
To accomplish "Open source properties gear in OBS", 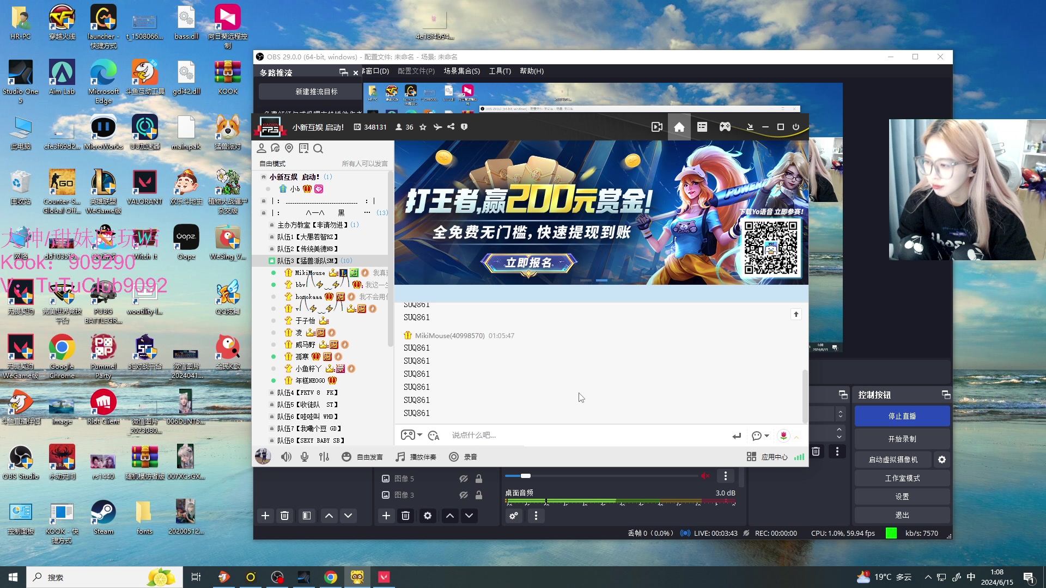I will 428,516.
